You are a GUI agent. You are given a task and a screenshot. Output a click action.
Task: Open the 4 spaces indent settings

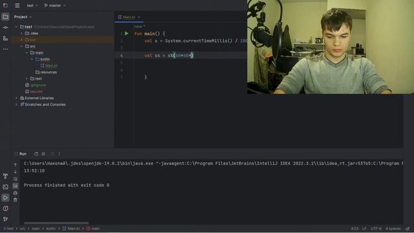pos(393,228)
